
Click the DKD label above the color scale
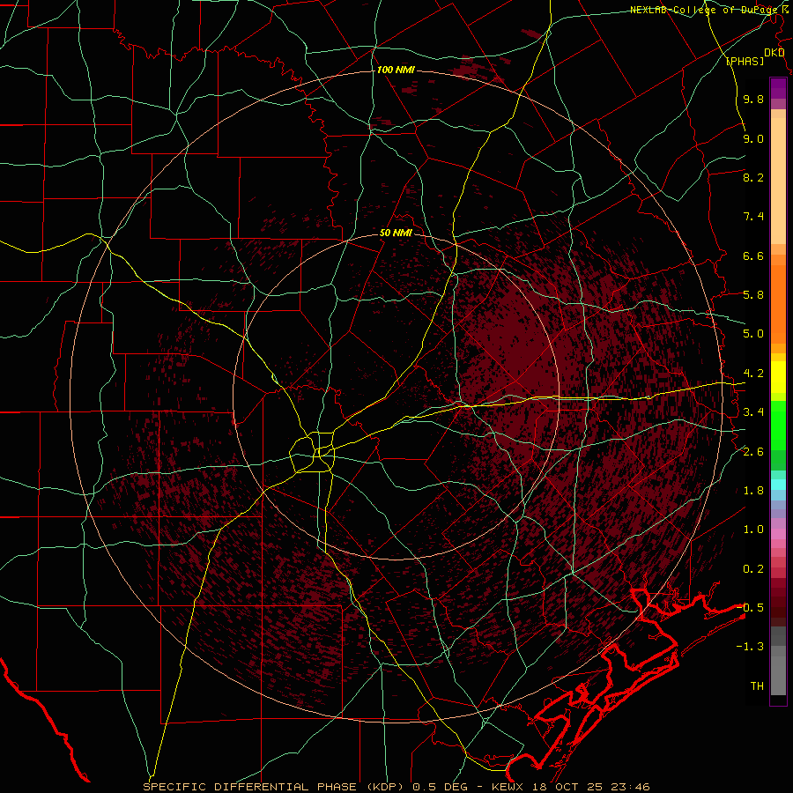click(774, 53)
